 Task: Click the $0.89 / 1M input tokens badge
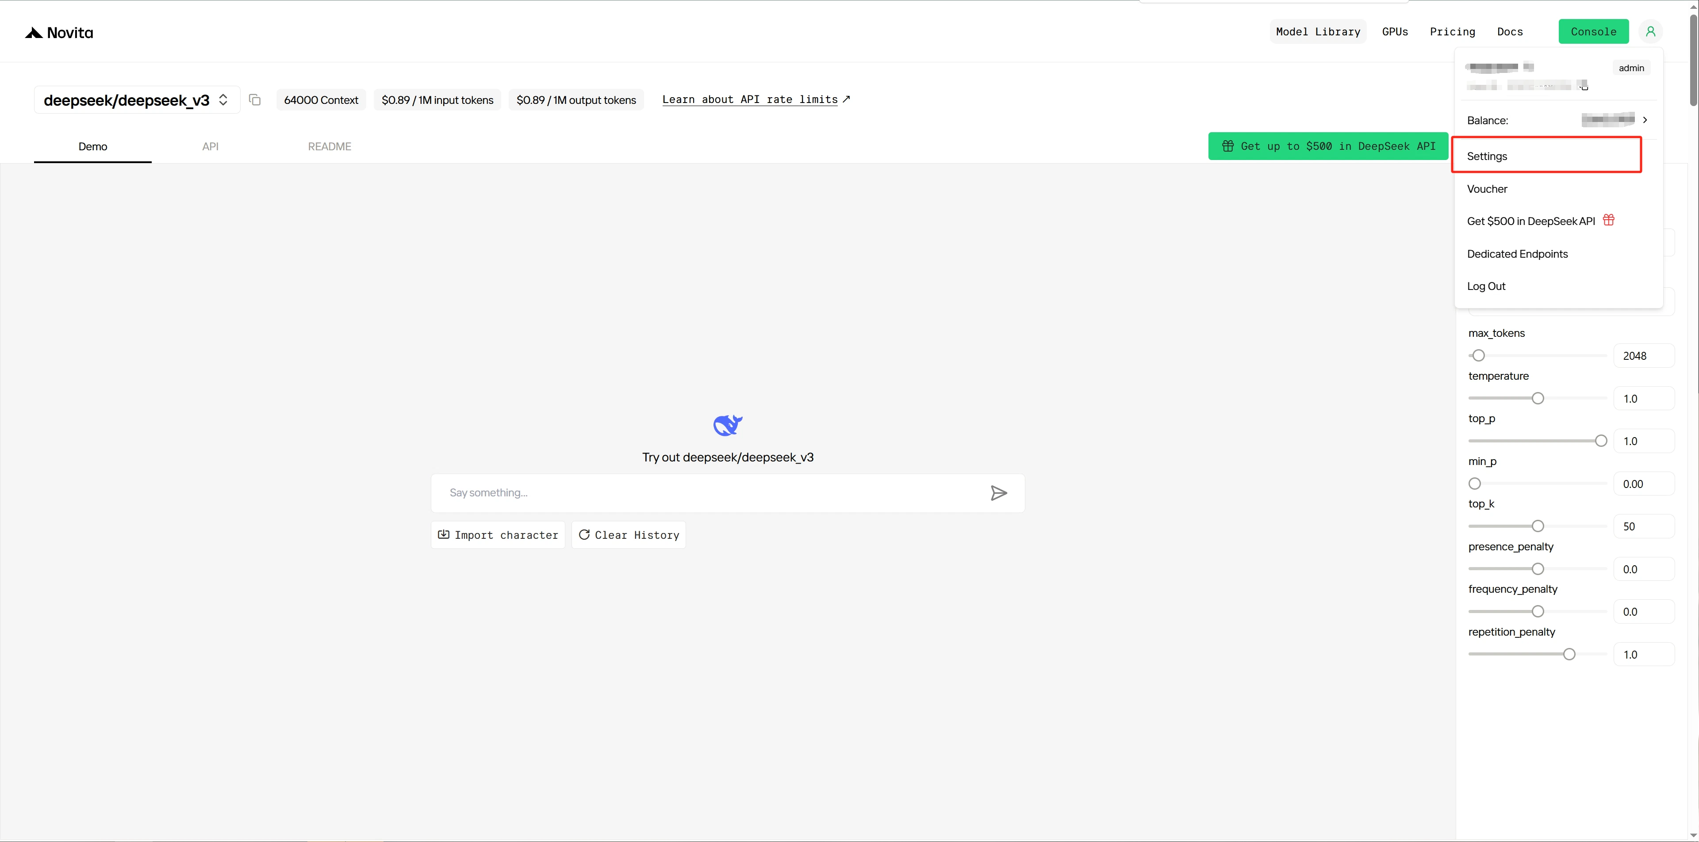tap(437, 100)
